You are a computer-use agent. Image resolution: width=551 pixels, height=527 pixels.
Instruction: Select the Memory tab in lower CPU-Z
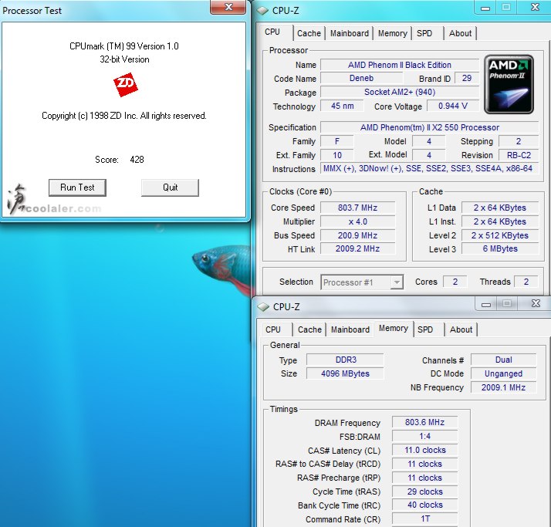click(394, 329)
